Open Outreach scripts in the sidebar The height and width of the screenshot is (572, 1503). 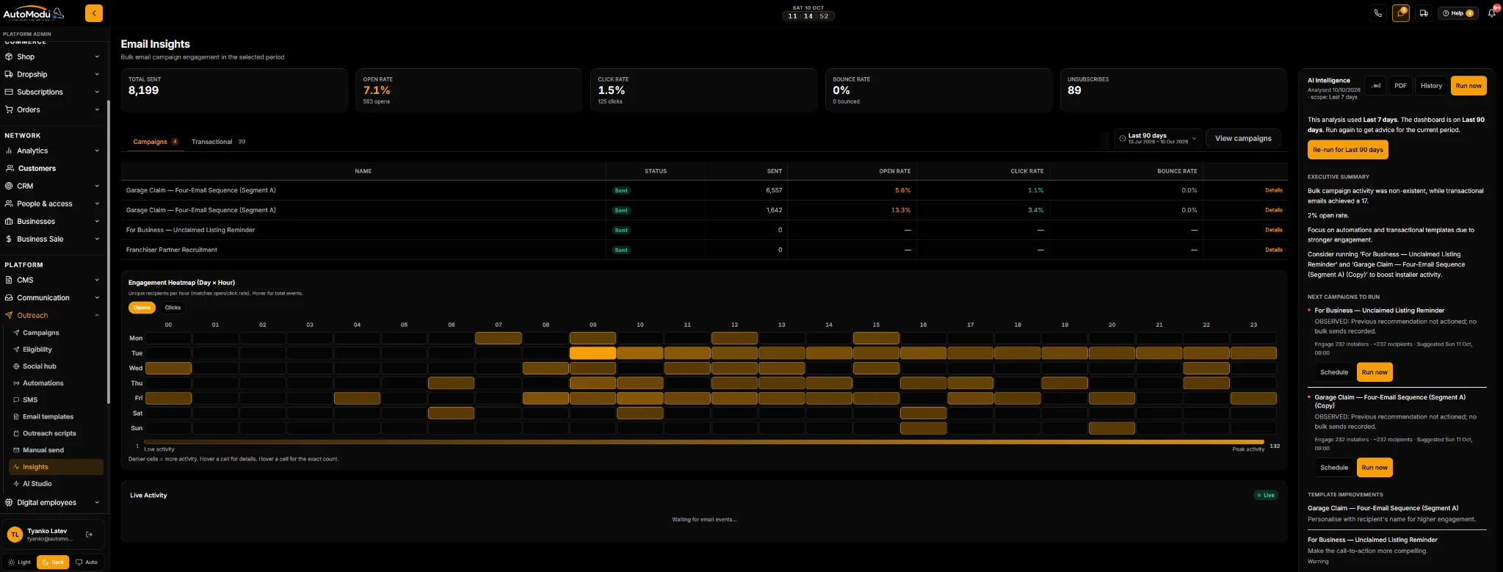(49, 433)
